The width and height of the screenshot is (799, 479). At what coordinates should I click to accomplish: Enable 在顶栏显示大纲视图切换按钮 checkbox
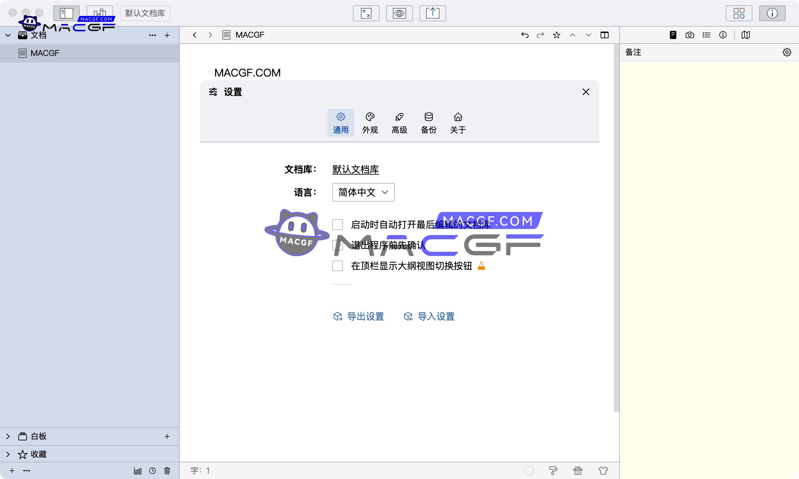337,266
